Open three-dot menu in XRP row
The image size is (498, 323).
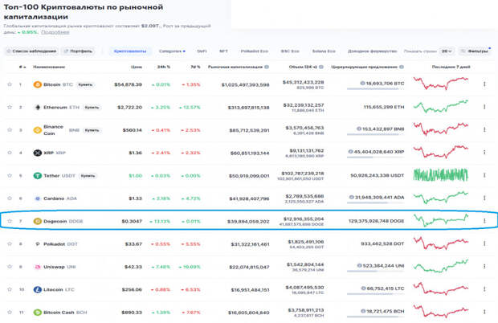tap(484, 153)
